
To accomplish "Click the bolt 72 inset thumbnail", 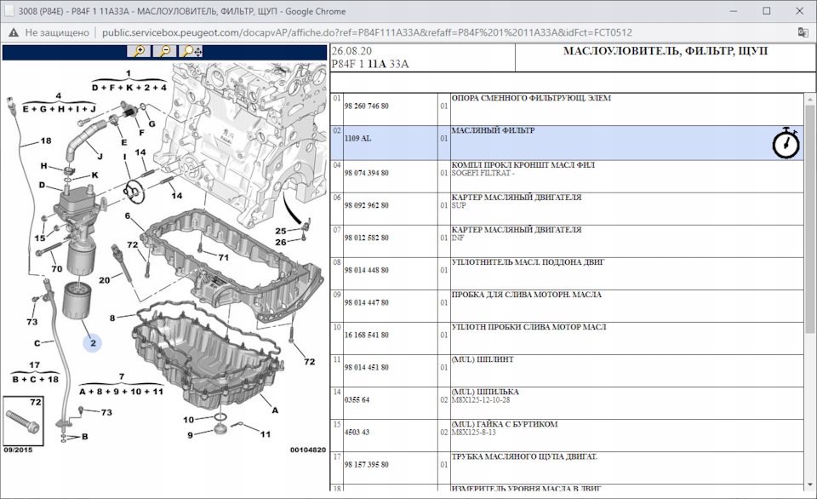I will [23, 420].
